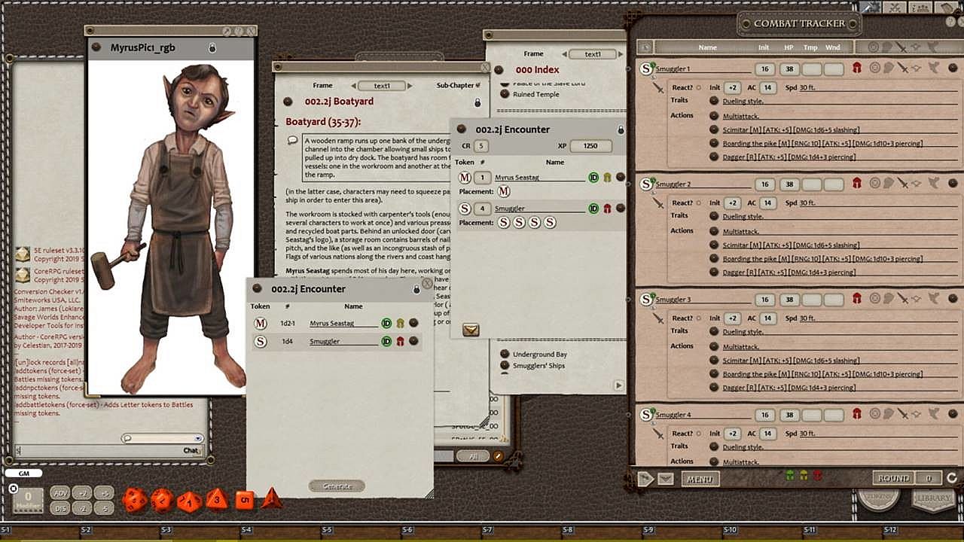Image resolution: width=964 pixels, height=542 pixels.
Task: Toggle the React? indicator for Smuggler 3
Action: point(699,318)
